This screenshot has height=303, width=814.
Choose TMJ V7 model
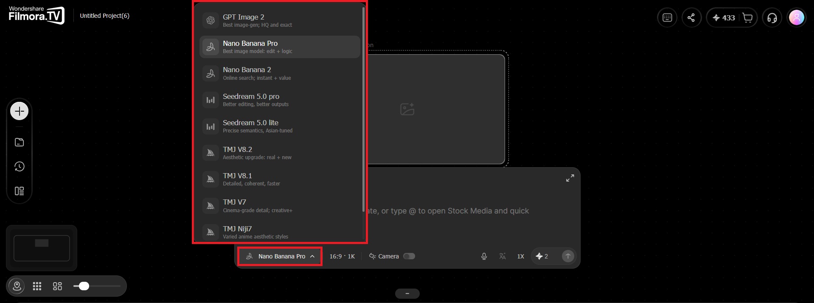(280, 205)
